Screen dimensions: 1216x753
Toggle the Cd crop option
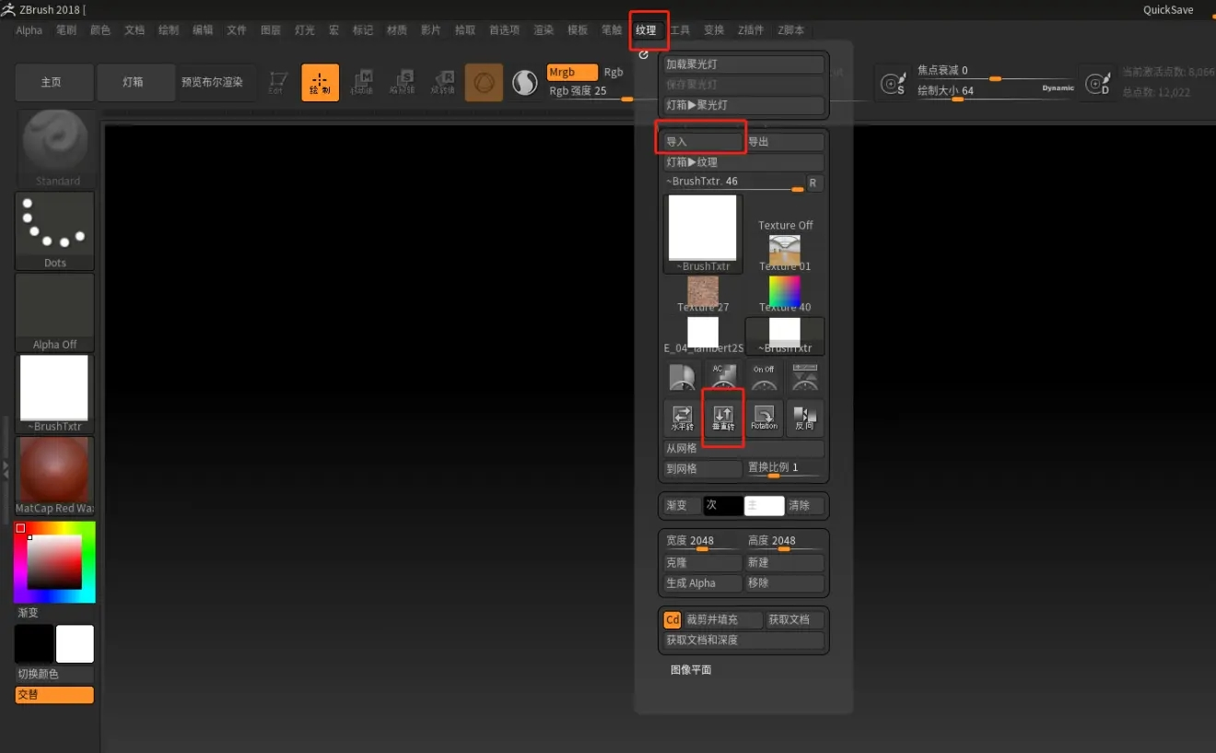point(672,620)
